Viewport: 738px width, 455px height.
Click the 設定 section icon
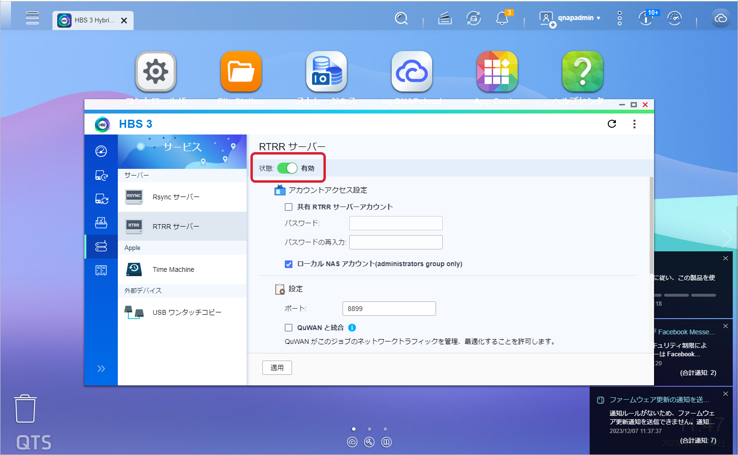tap(280, 289)
